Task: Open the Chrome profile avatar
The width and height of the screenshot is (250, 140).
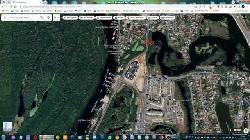Action: (243, 7)
